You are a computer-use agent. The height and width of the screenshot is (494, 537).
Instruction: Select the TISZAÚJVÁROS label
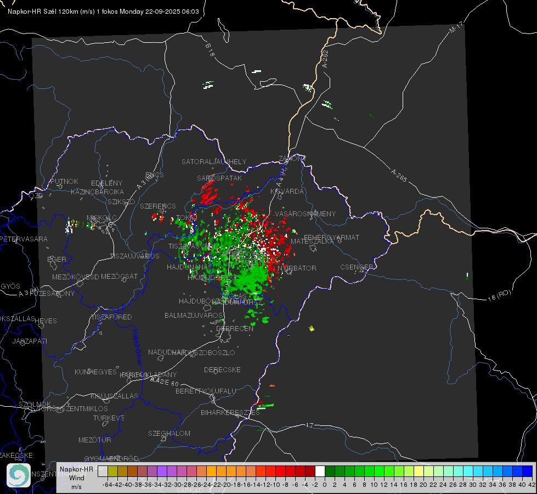[x=134, y=256]
